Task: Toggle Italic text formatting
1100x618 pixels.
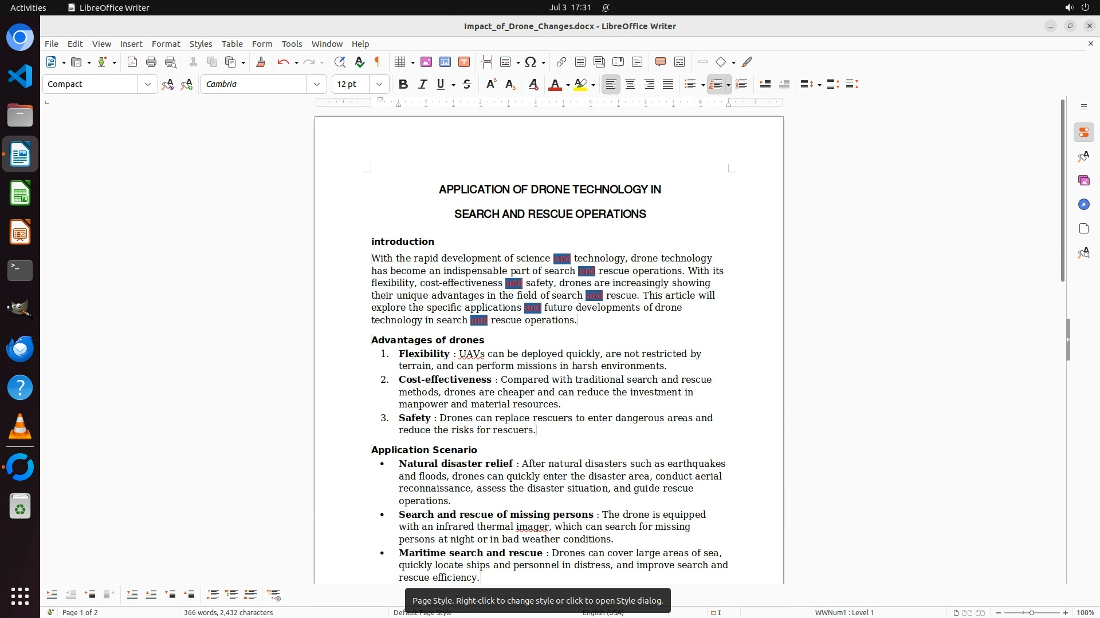Action: click(422, 85)
